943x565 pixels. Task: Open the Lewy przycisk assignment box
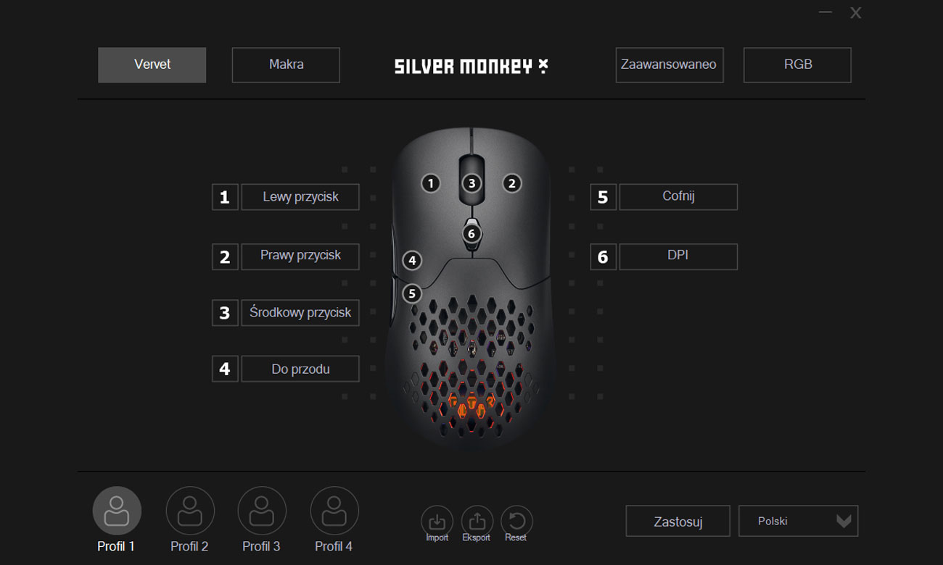[x=300, y=197]
